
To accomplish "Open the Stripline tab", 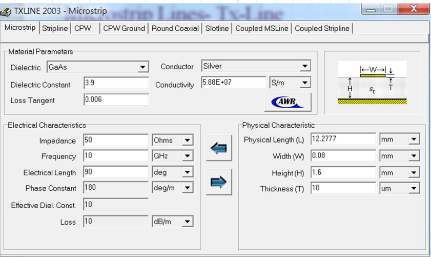I will pos(55,28).
